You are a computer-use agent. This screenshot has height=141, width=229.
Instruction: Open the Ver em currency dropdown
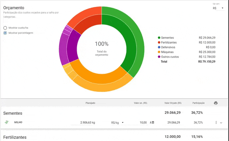218,8
